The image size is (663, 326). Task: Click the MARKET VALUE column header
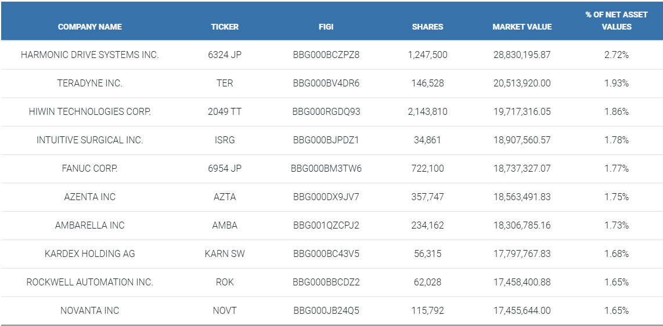tap(522, 27)
